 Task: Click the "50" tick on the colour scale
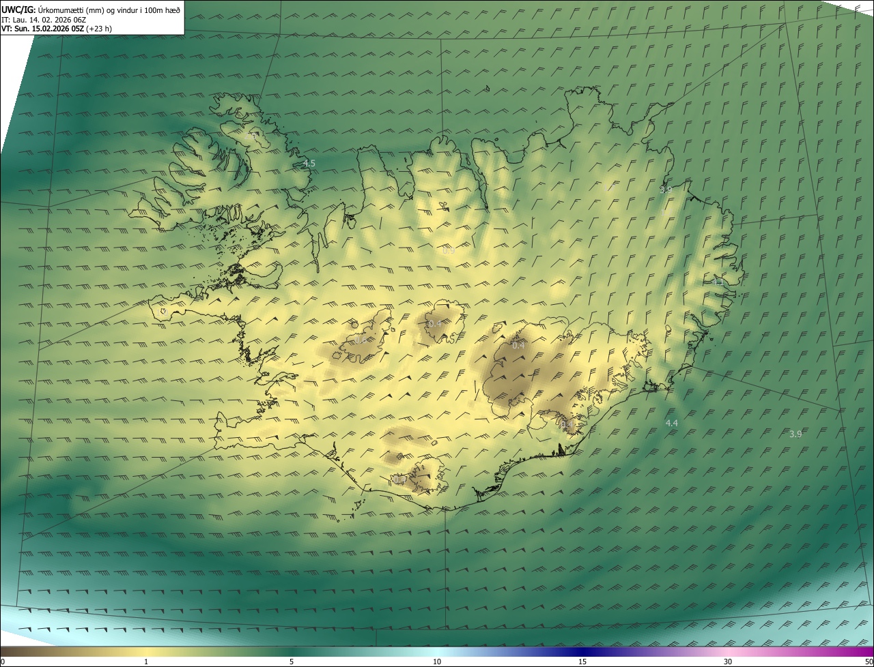869,662
